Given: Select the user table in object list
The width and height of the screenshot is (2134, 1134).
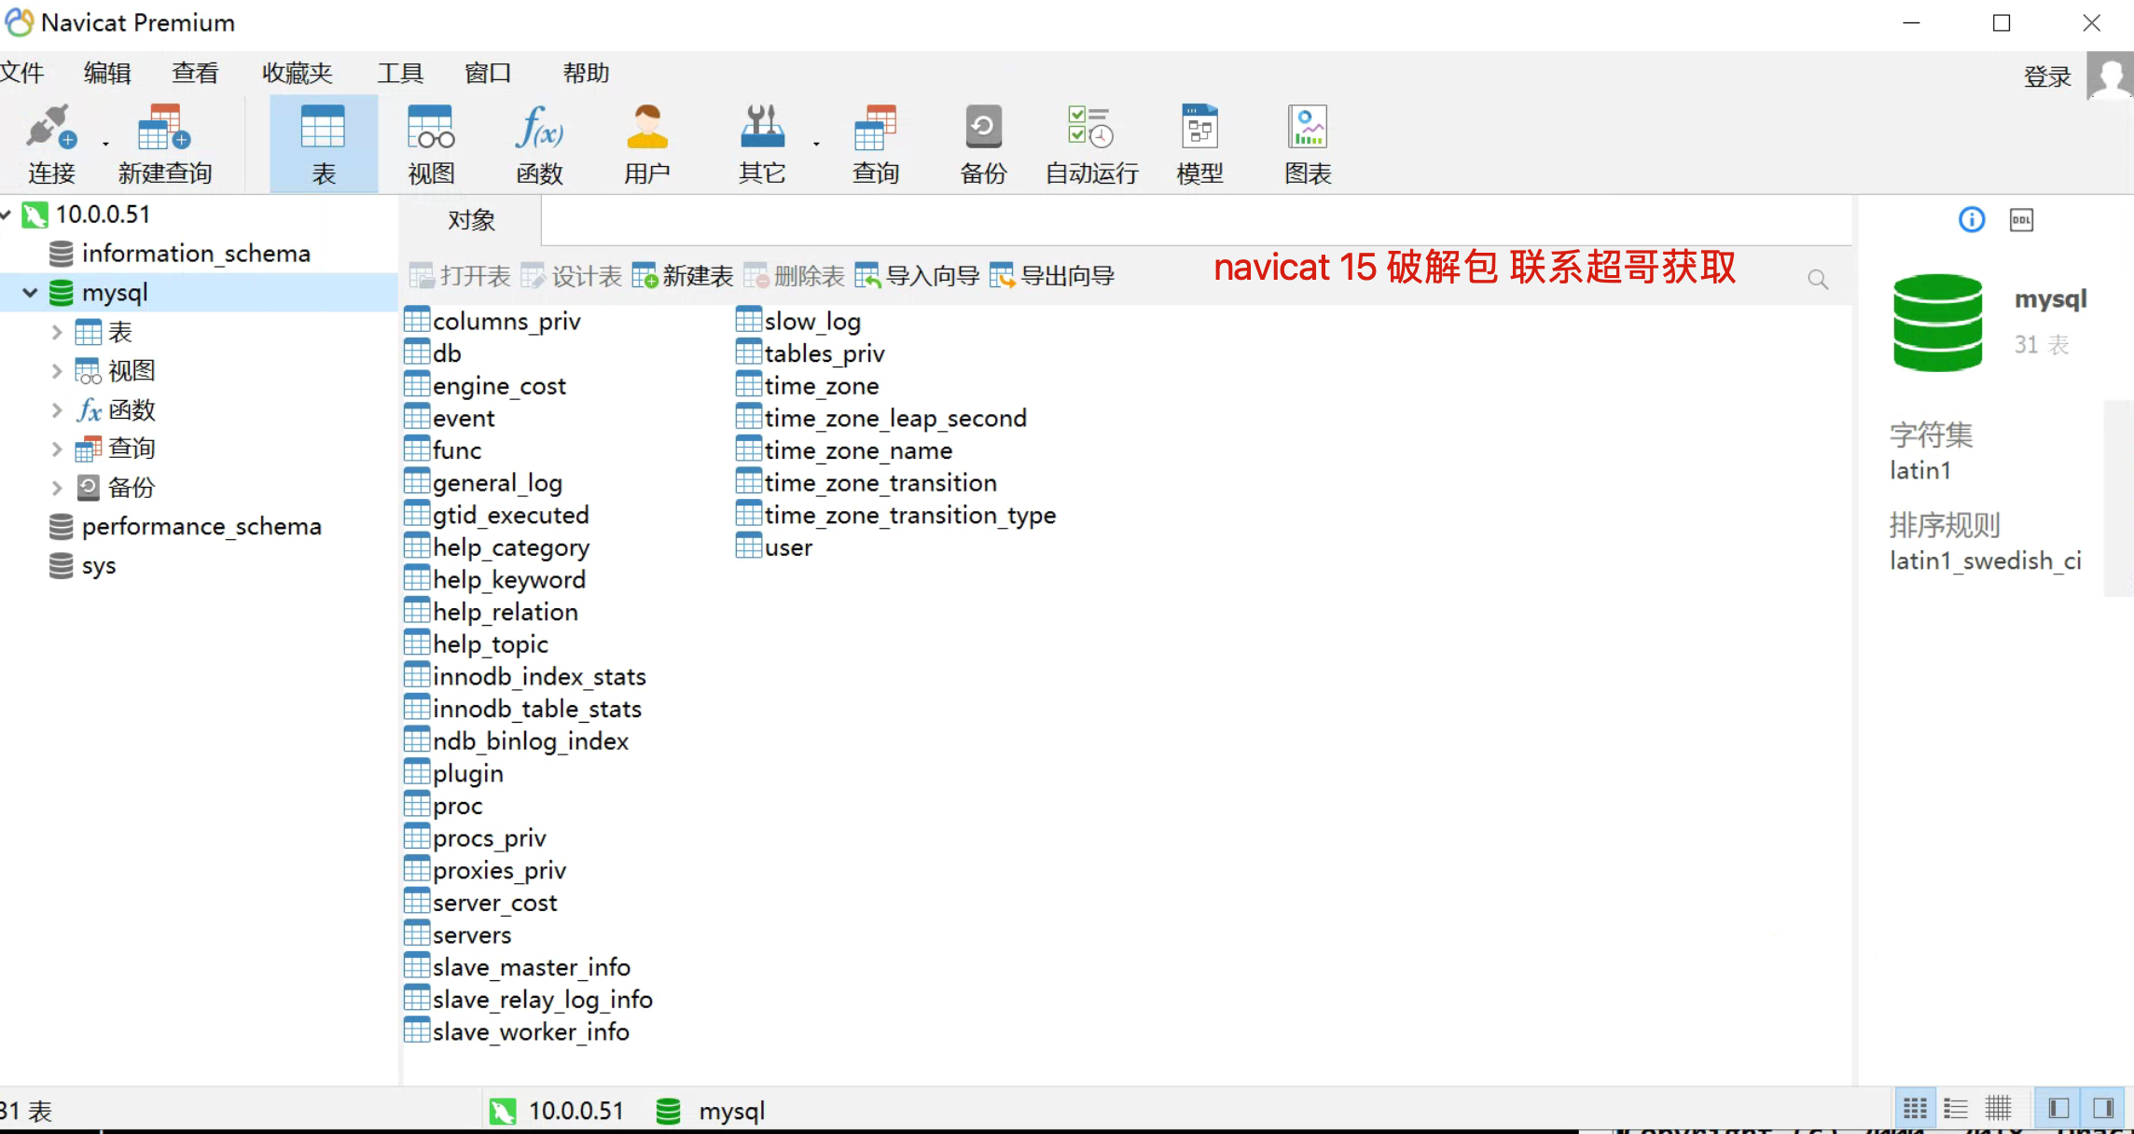Looking at the screenshot, I should pos(787,547).
